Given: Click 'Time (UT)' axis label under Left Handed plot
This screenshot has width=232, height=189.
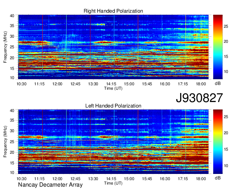Looking at the screenshot, I should coord(113,183).
